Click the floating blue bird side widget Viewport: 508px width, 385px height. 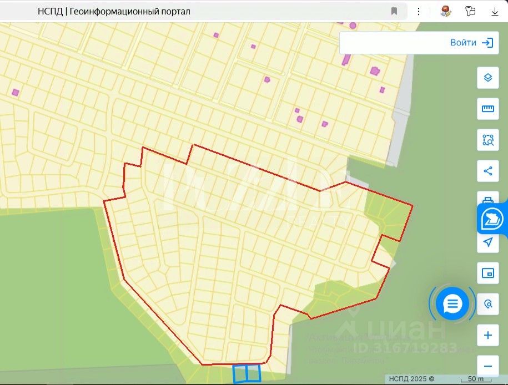[x=492, y=219]
